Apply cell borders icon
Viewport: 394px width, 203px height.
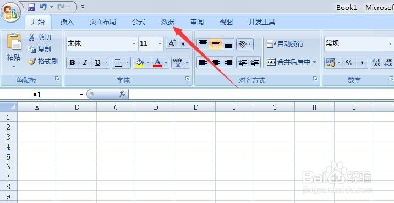click(118, 63)
